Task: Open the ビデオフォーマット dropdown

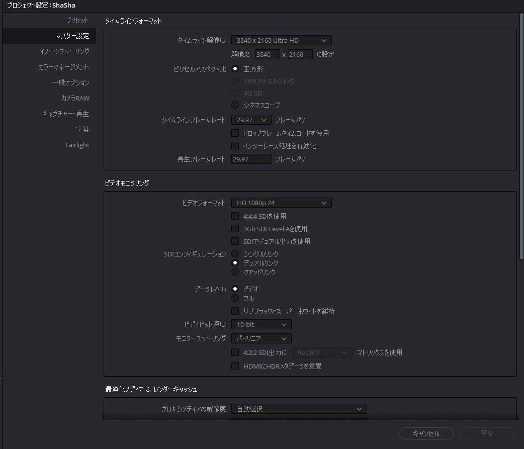Action: pos(281,203)
